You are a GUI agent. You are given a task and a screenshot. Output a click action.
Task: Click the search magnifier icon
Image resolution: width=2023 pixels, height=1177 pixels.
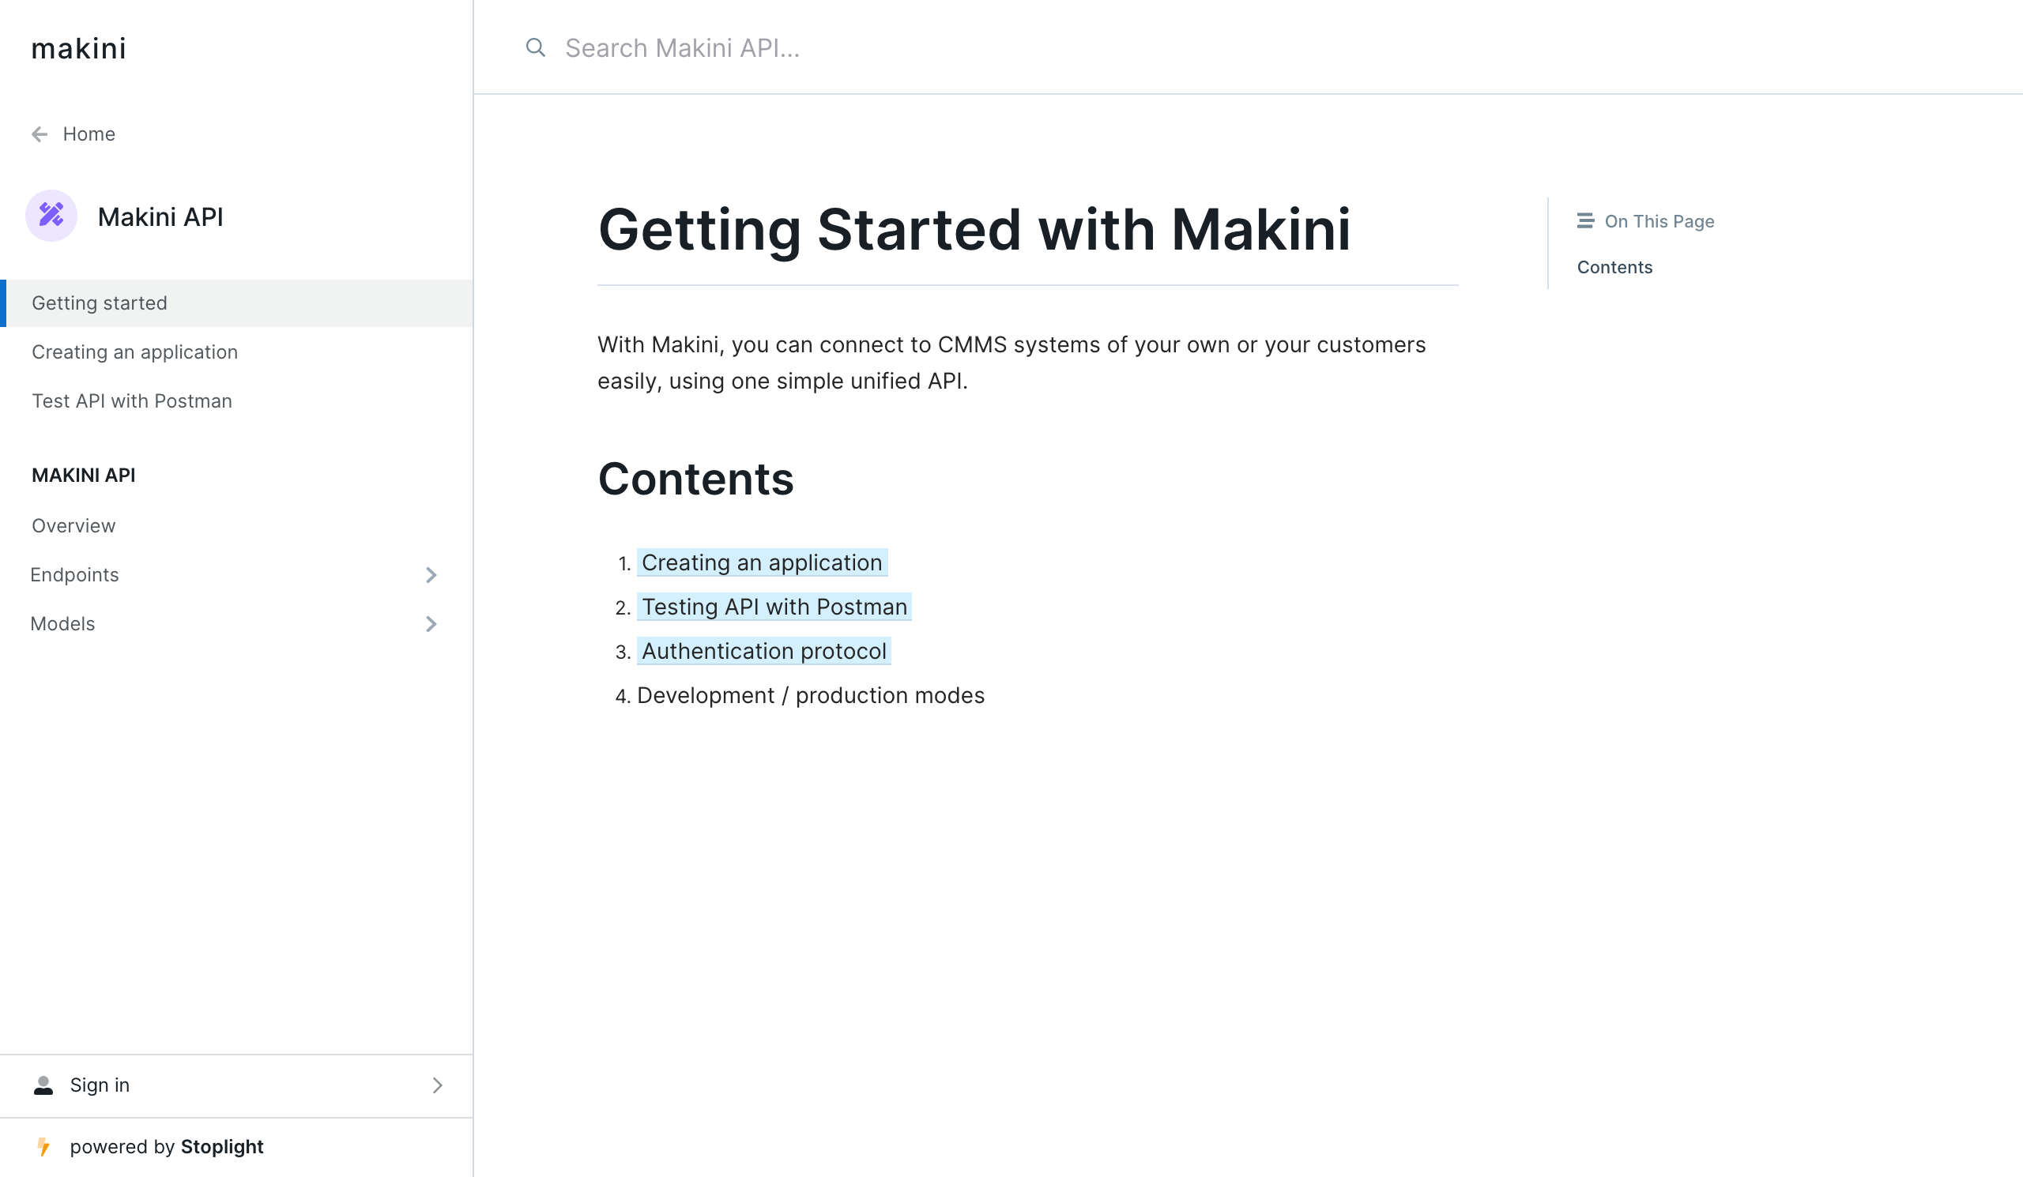536,48
